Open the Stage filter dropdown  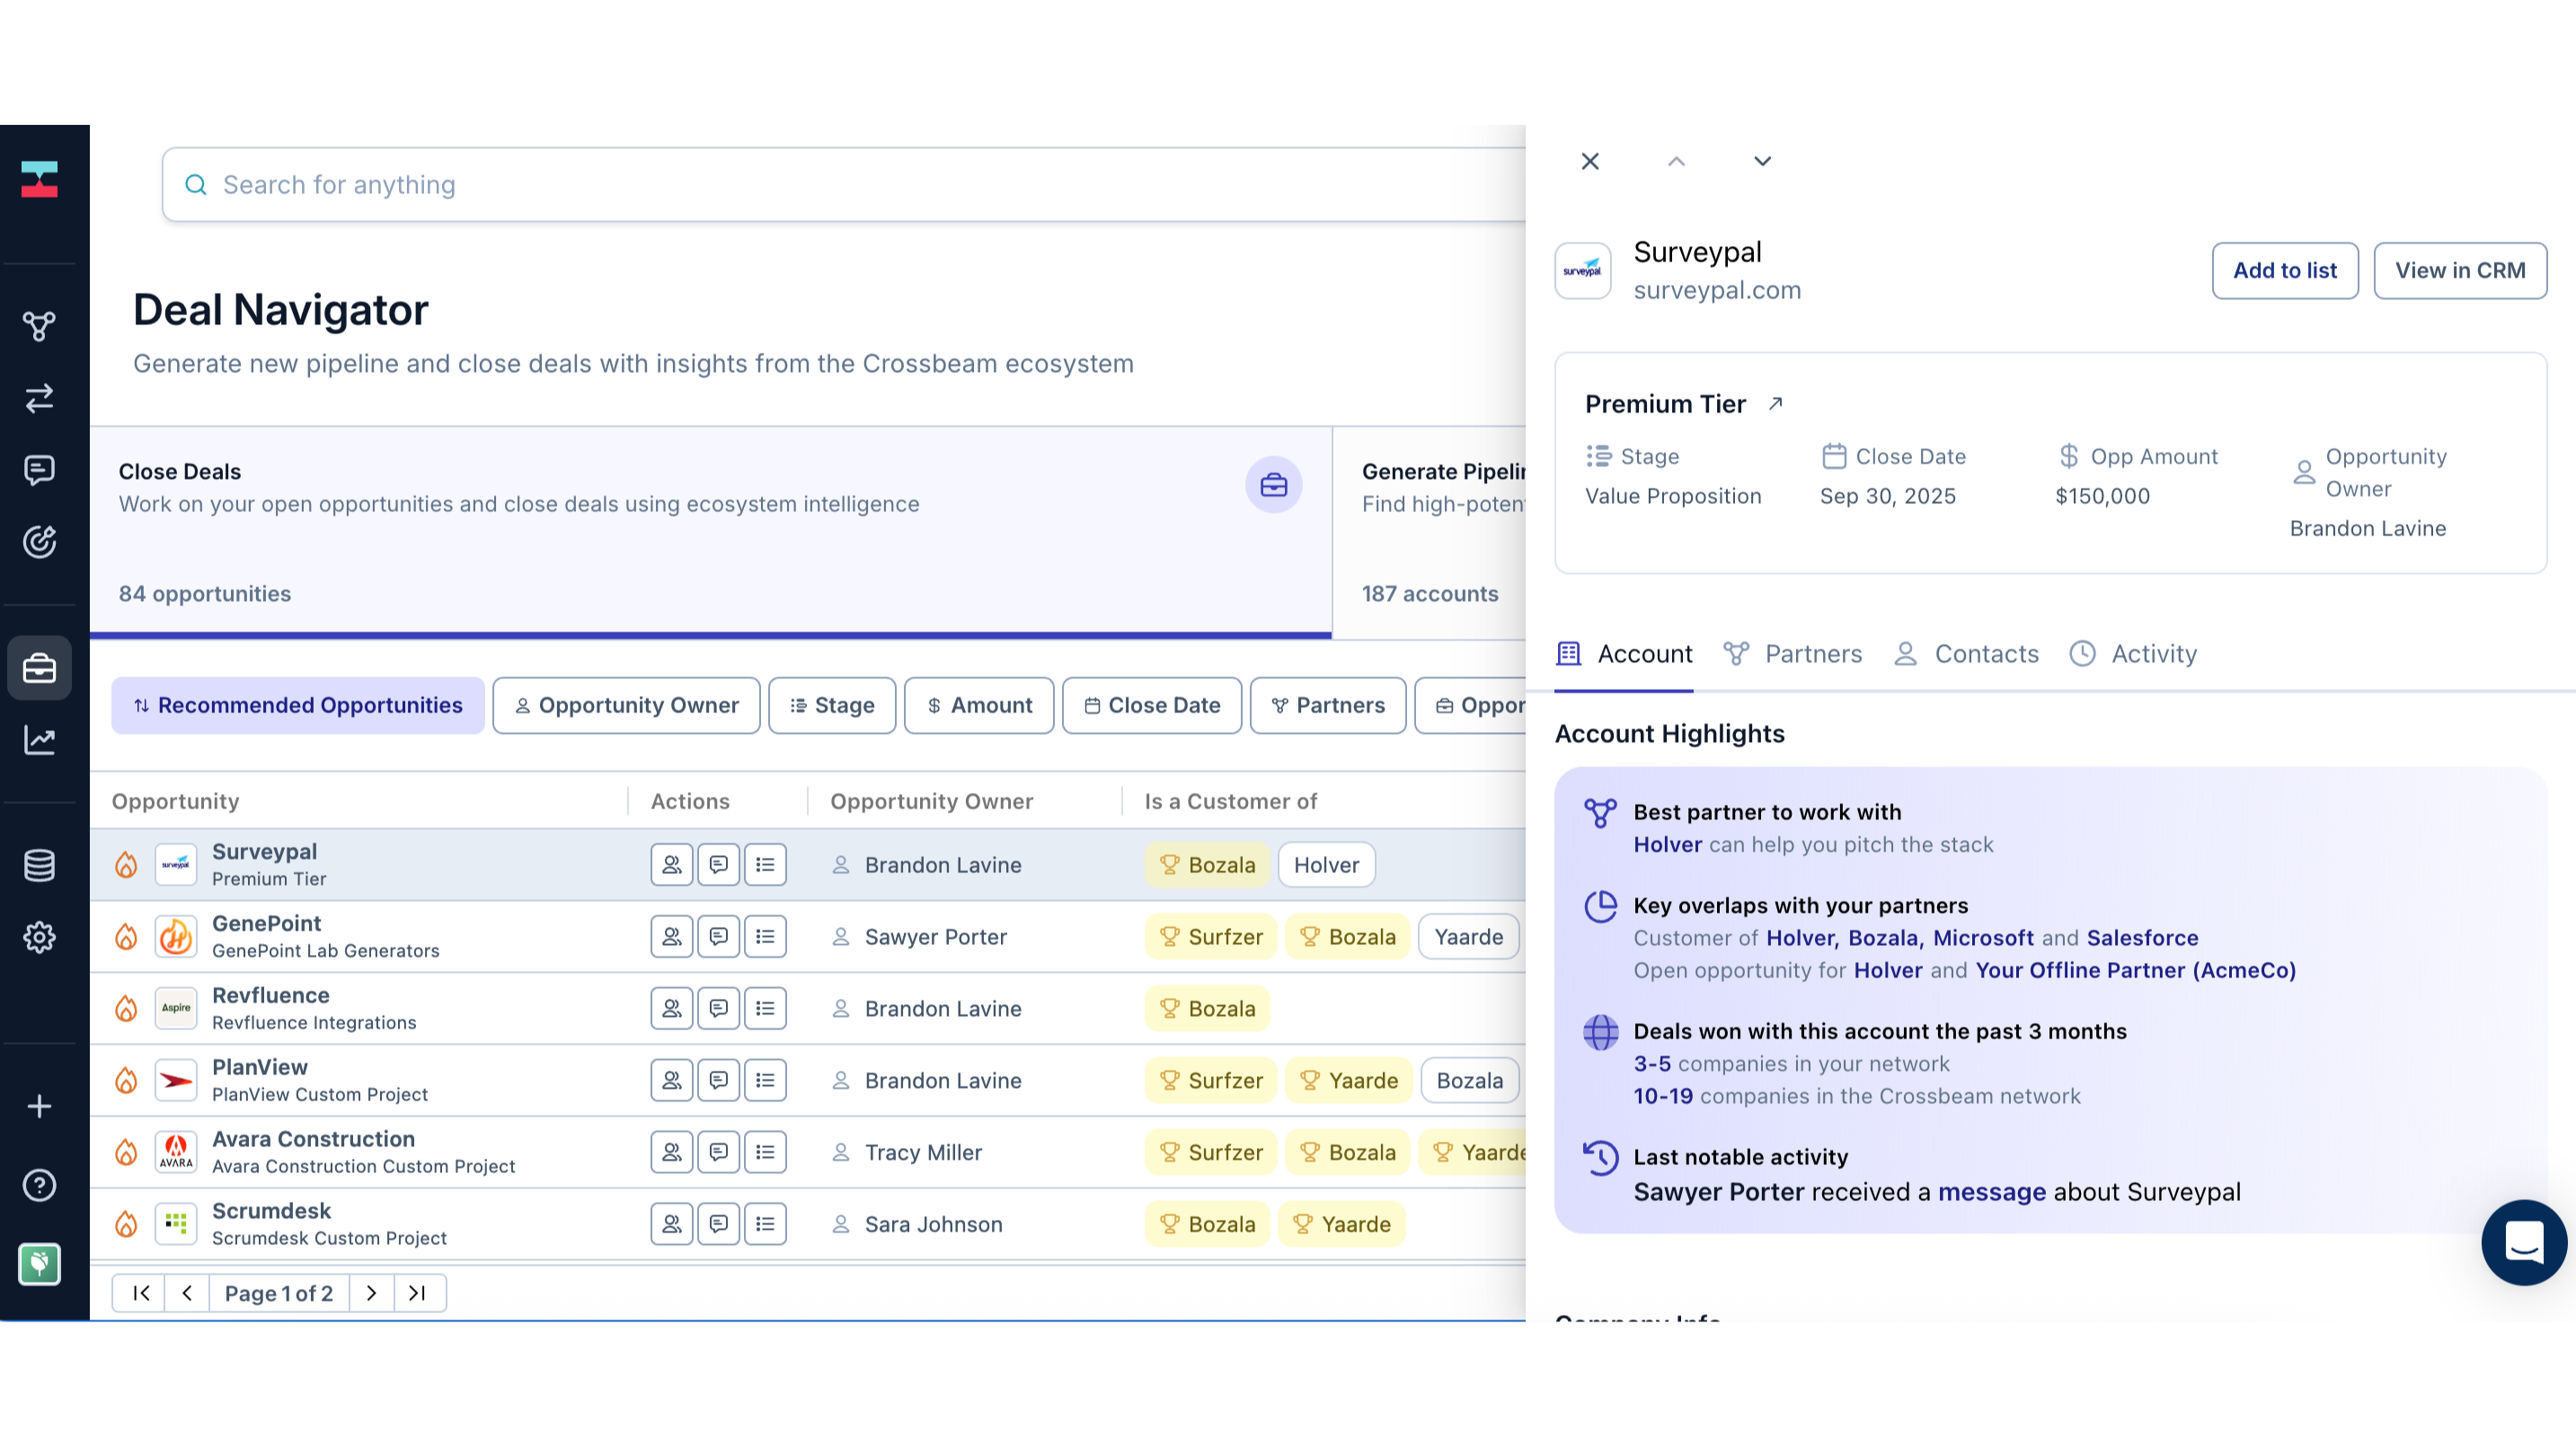[x=832, y=705]
